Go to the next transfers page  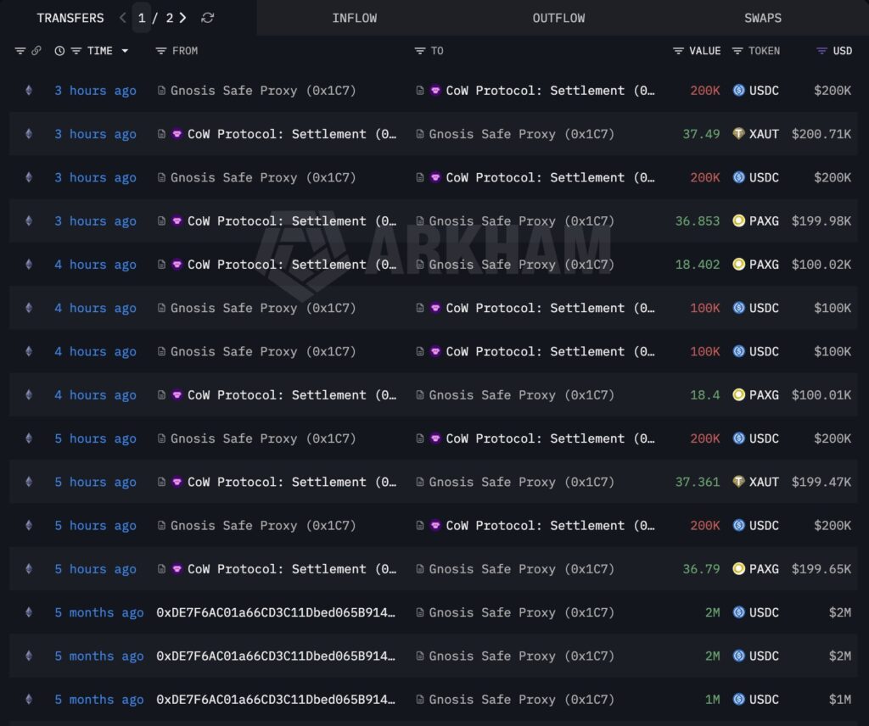pyautogui.click(x=183, y=18)
